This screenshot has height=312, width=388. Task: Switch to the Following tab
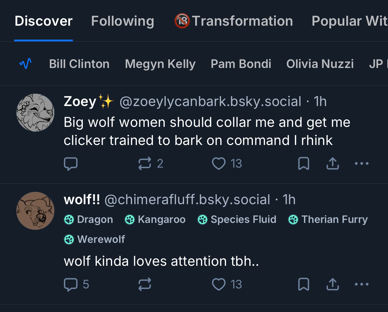coord(122,21)
